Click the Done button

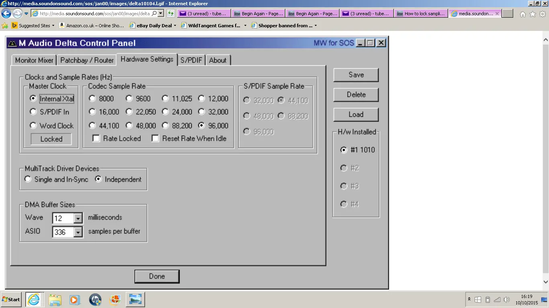coord(157,276)
